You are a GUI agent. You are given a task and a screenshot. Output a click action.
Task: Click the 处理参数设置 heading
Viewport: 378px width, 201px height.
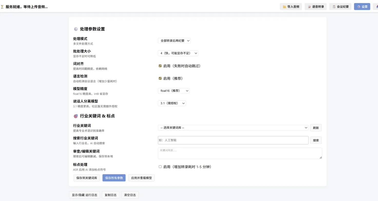tap(92, 29)
